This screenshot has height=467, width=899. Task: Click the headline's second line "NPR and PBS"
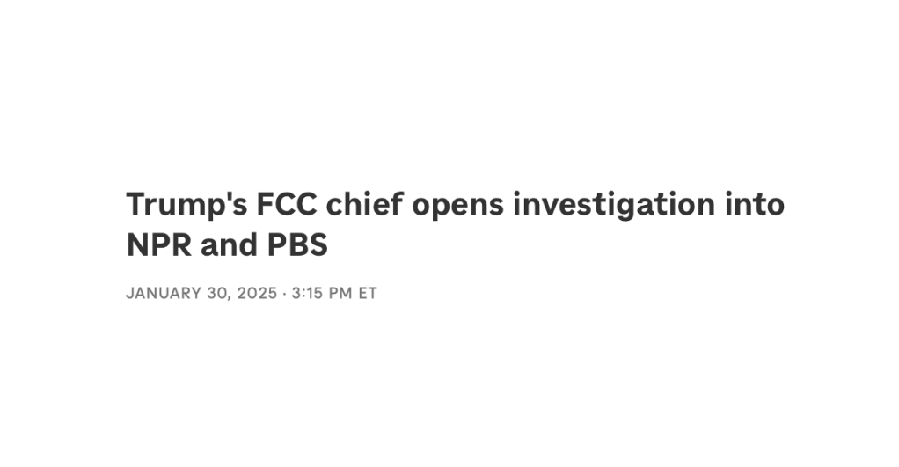click(x=227, y=245)
